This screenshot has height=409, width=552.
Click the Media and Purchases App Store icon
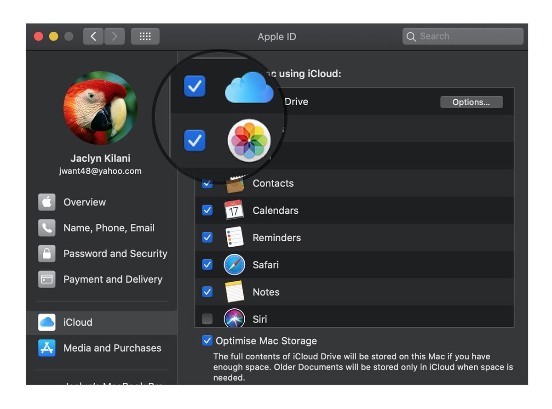pyautogui.click(x=46, y=348)
